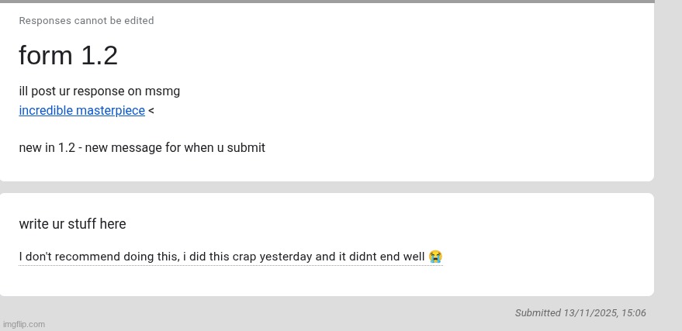Viewport: 682px width, 331px height.
Task: Click the "Submitted 13/11/2025, 15:06" timestamp
Action: pyautogui.click(x=580, y=313)
